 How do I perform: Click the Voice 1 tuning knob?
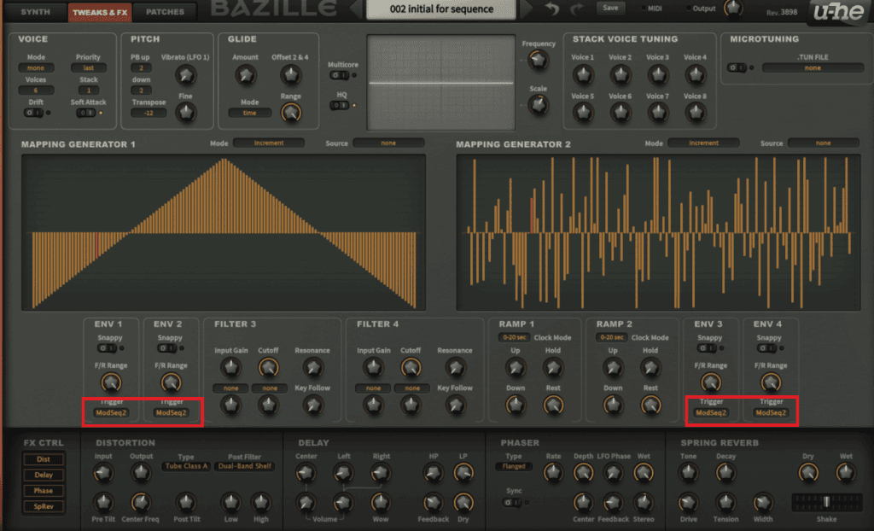tap(583, 75)
